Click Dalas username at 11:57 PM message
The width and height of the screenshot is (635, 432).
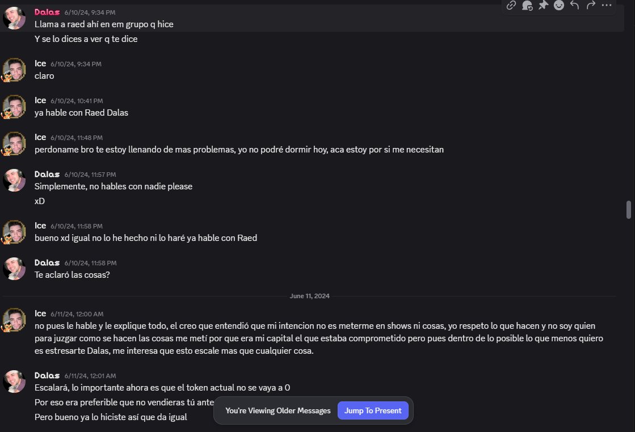[47, 175]
